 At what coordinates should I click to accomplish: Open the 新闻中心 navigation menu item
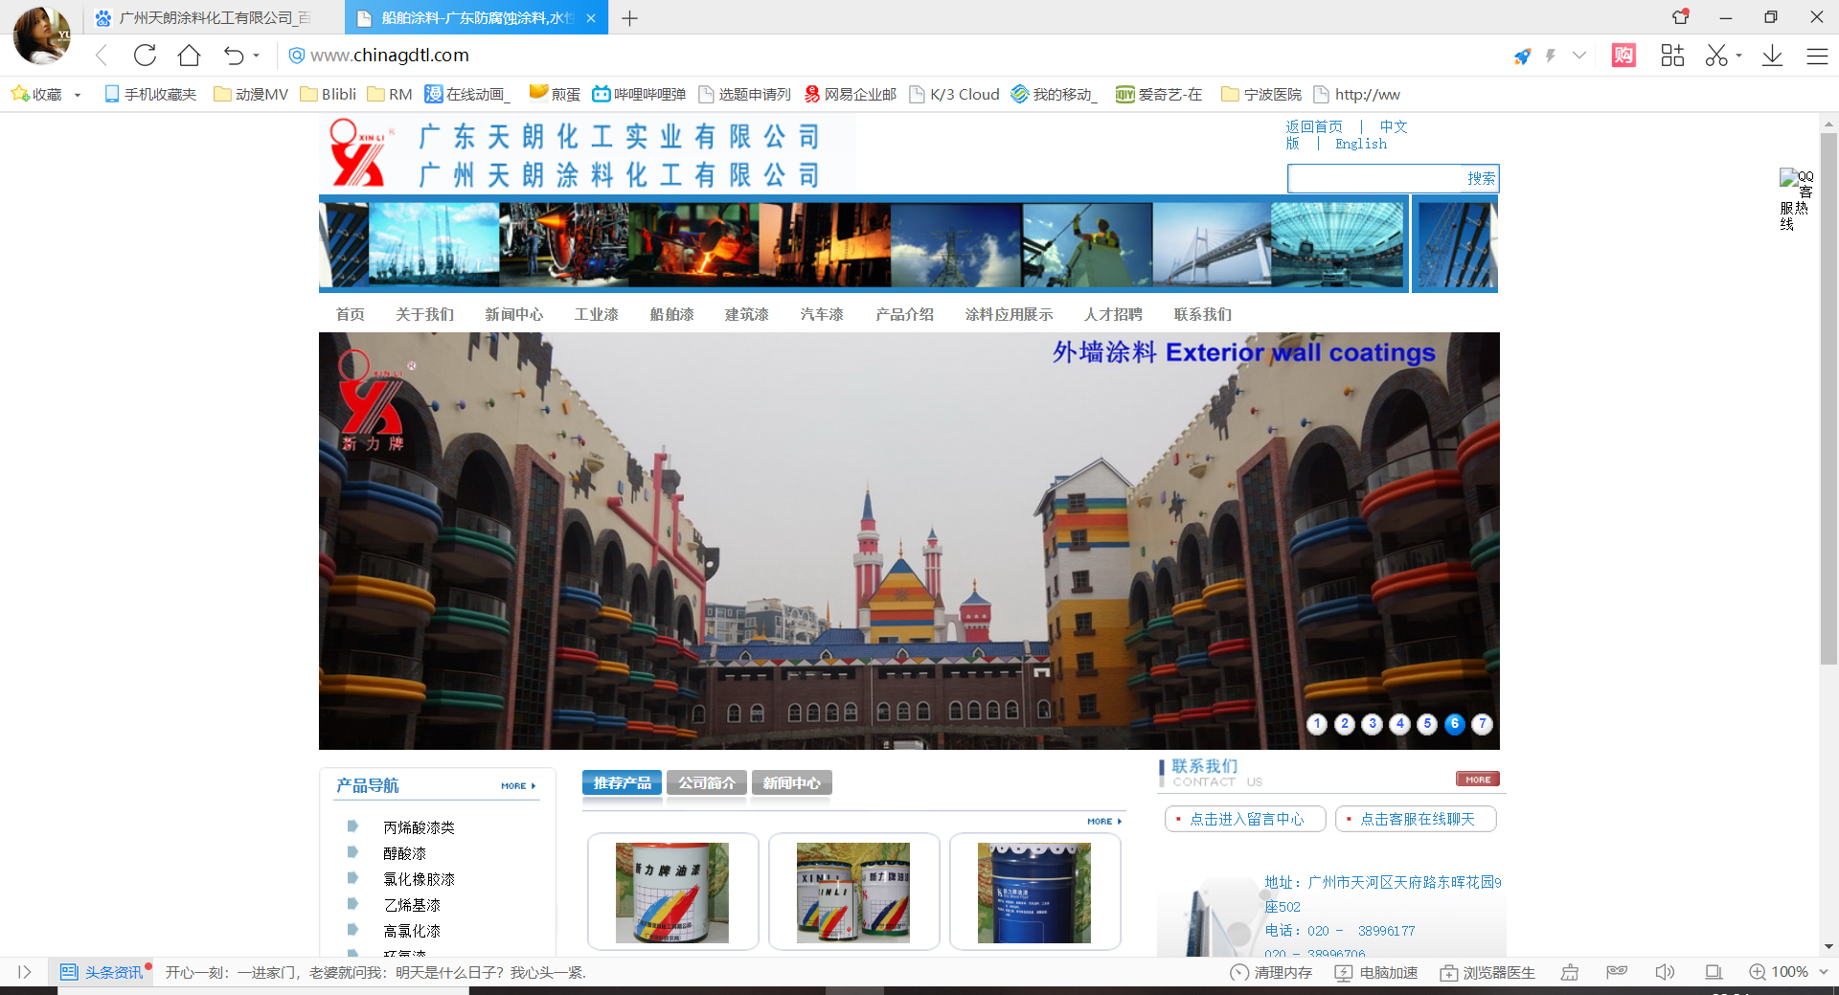point(514,314)
